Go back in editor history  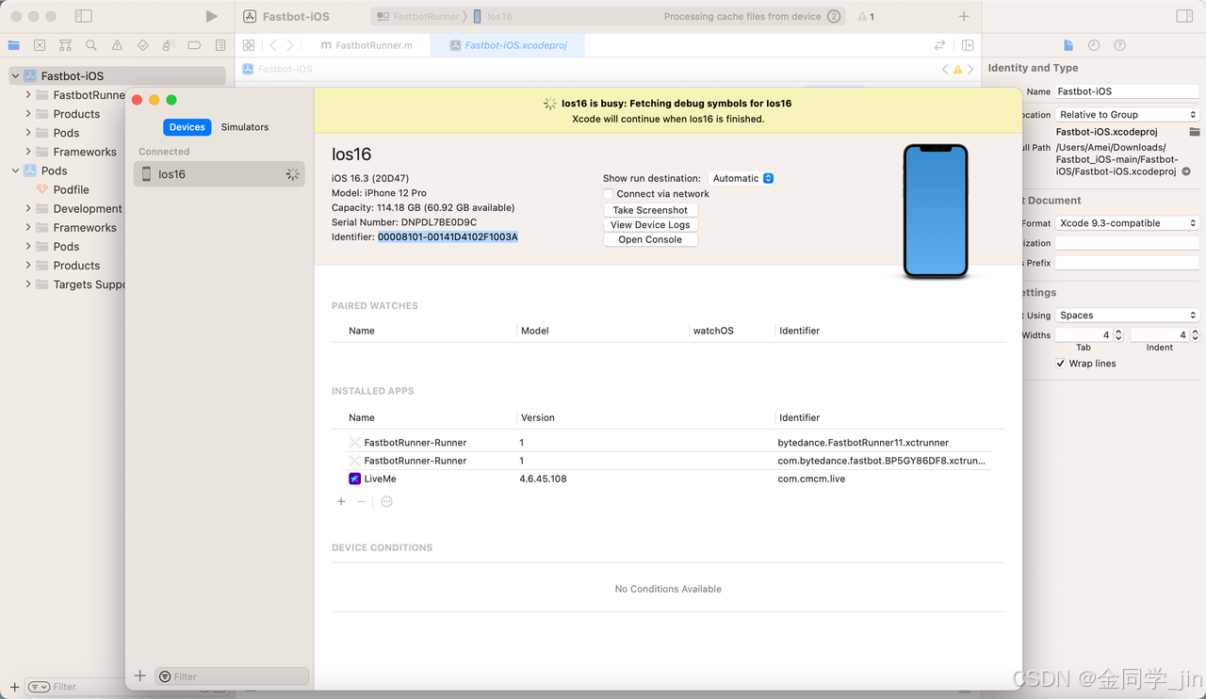pyautogui.click(x=273, y=45)
